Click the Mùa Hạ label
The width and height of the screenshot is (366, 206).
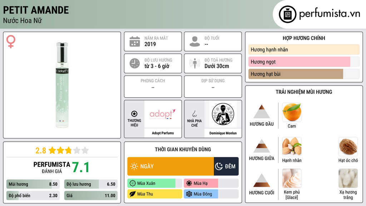point(201,183)
